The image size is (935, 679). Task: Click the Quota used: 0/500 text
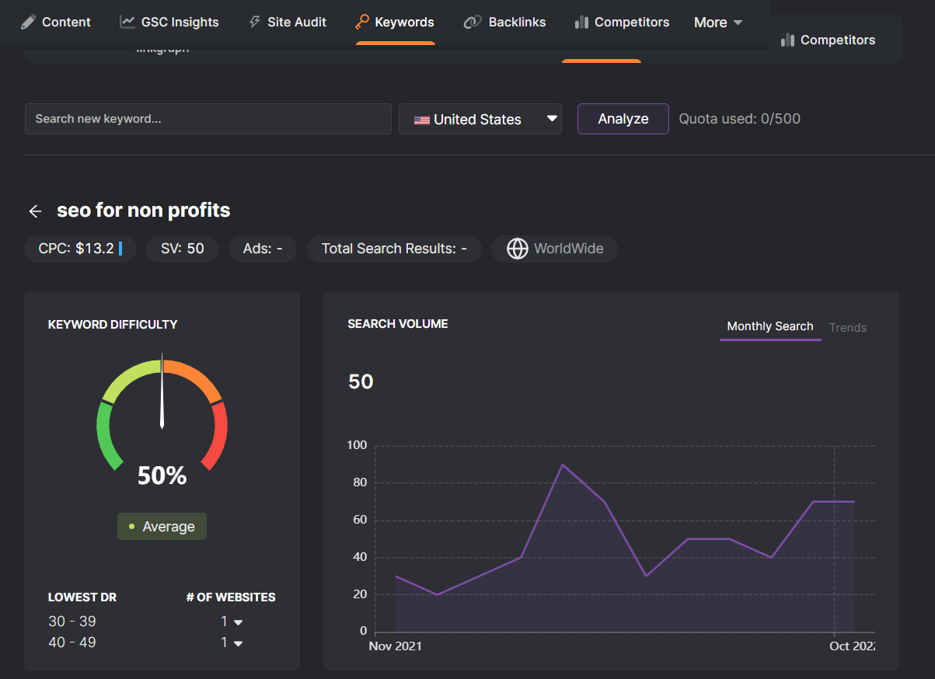click(x=740, y=119)
